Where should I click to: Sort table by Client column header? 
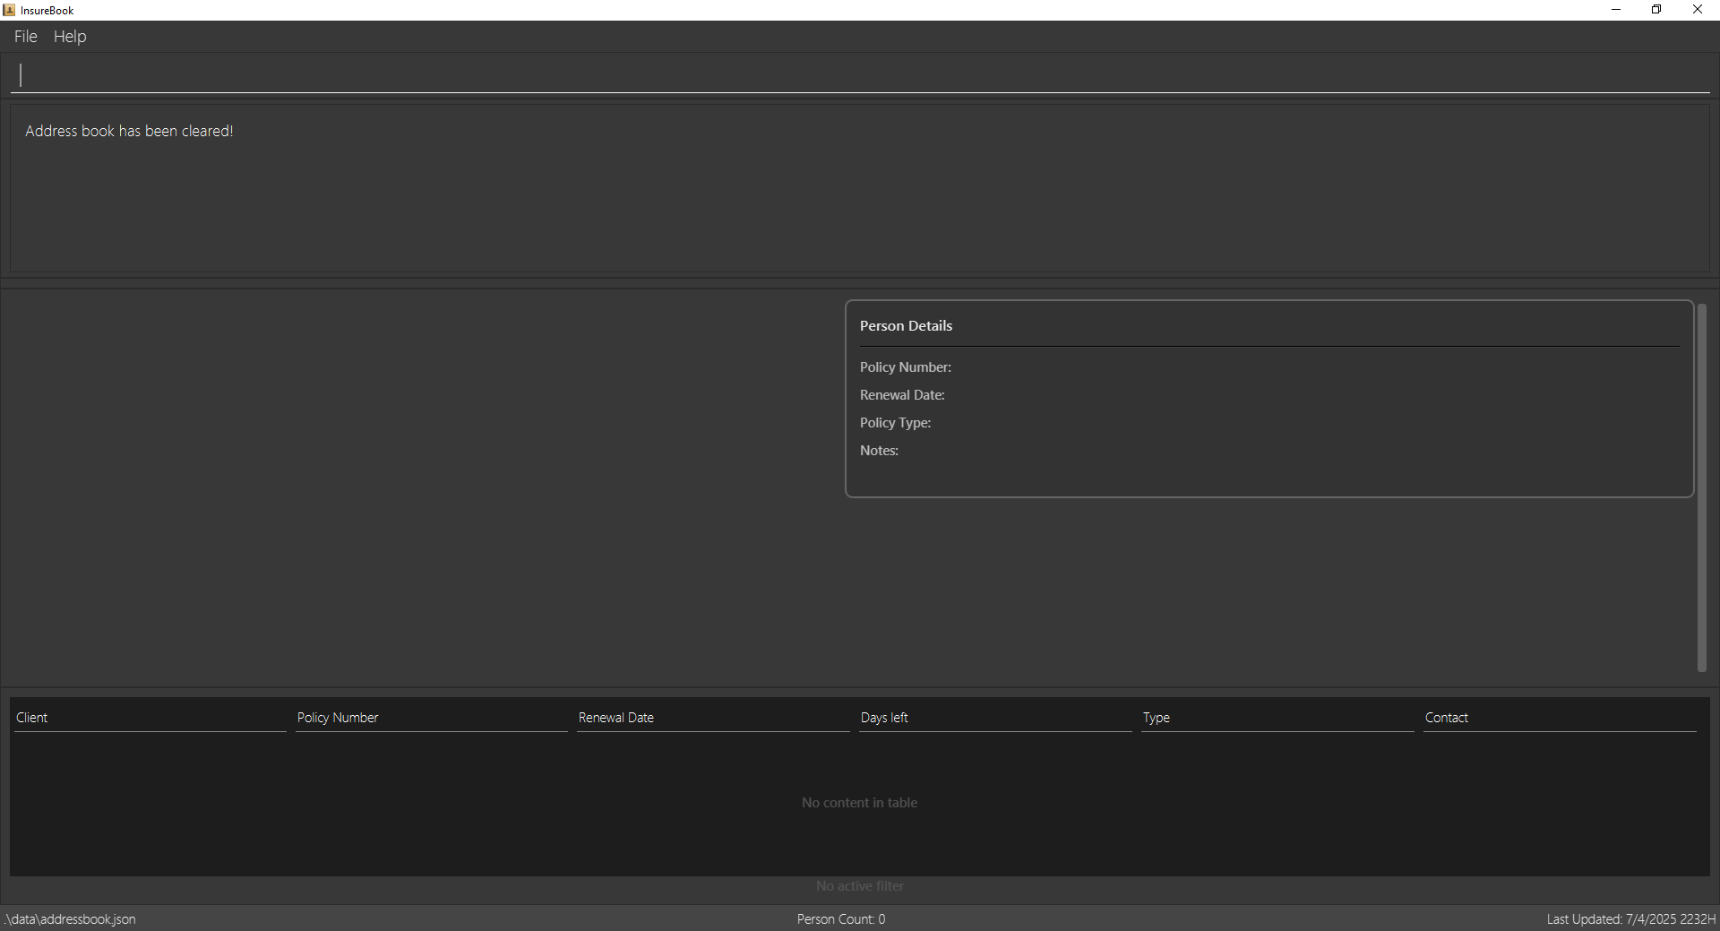[150, 718]
